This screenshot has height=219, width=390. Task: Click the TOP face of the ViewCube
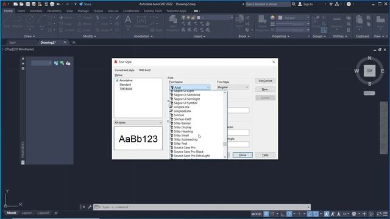coord(370,71)
